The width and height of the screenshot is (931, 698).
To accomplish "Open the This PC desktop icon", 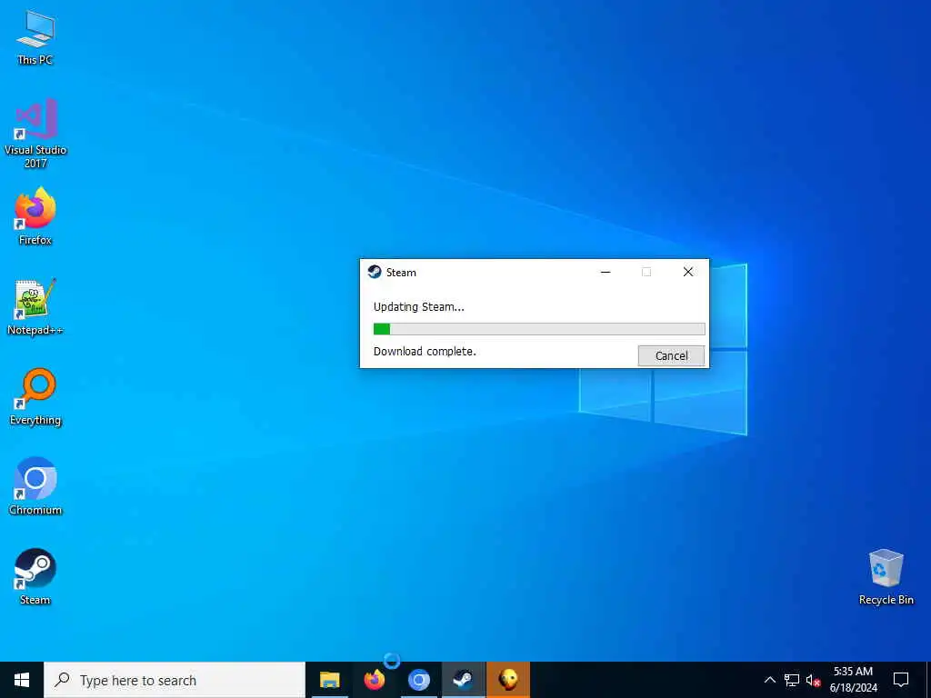I will 35,36.
